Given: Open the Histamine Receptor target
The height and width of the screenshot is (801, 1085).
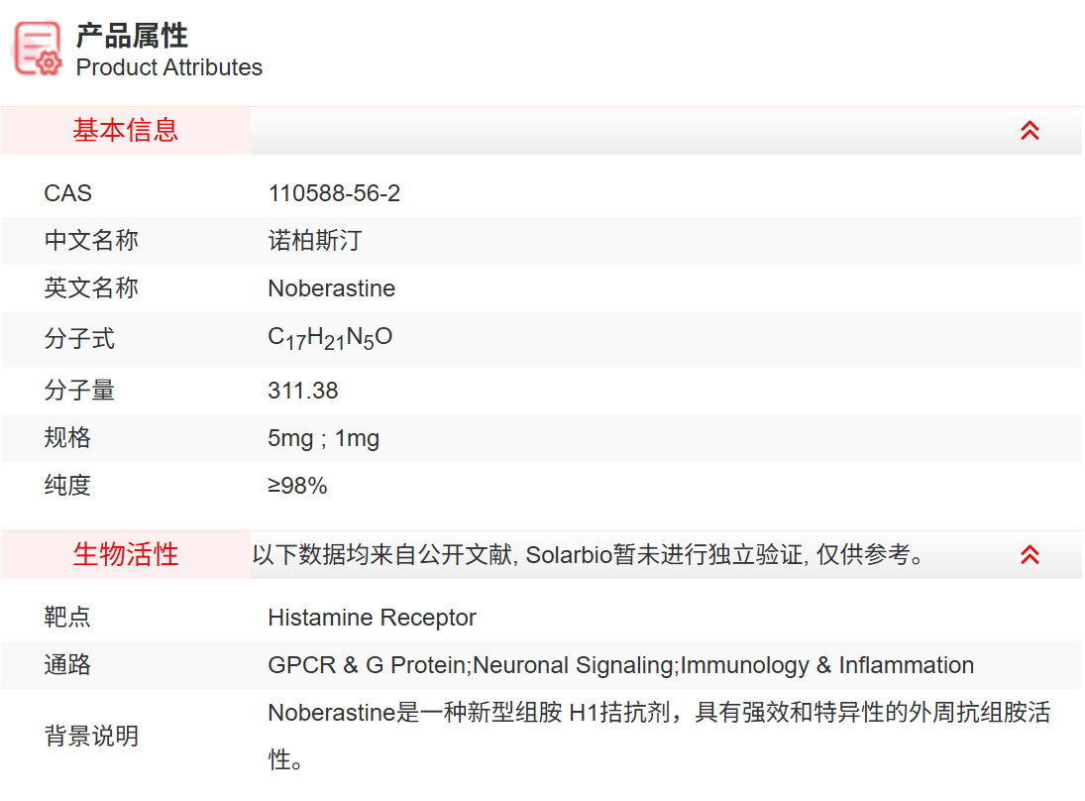Looking at the screenshot, I should (372, 618).
